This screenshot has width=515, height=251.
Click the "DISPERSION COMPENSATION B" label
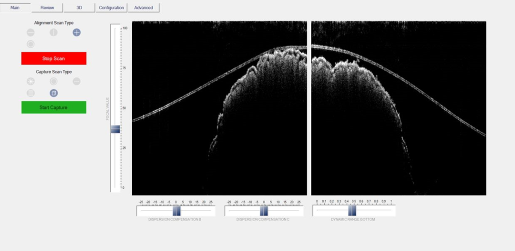pos(175,219)
